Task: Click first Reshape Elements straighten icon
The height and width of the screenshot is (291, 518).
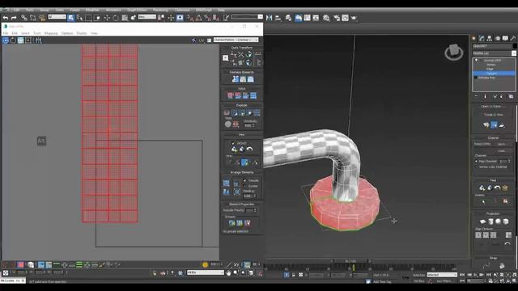Action: [x=236, y=79]
